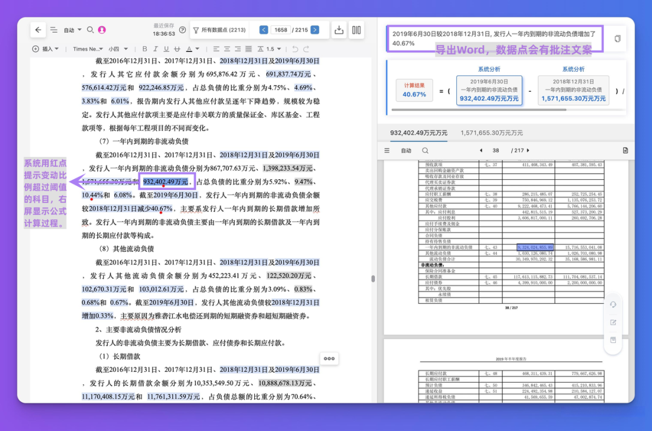The width and height of the screenshot is (652, 431).
Task: Click the 40.67% 计算结果 box
Action: (414, 90)
